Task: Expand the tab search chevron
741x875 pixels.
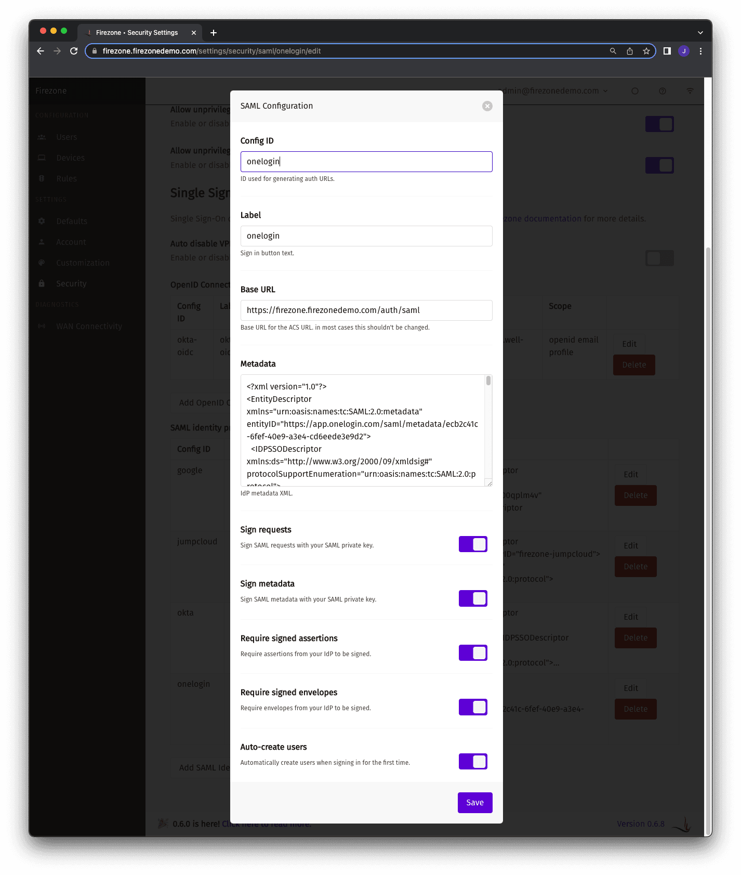Action: point(700,33)
